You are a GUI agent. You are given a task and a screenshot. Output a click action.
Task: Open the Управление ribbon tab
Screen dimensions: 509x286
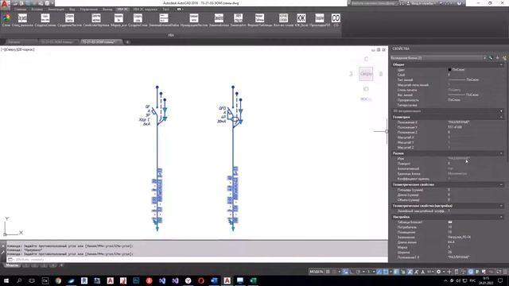coord(88,10)
